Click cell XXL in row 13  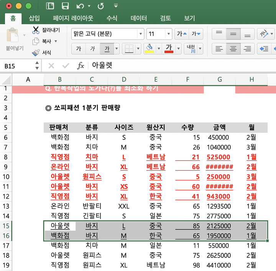(124, 206)
